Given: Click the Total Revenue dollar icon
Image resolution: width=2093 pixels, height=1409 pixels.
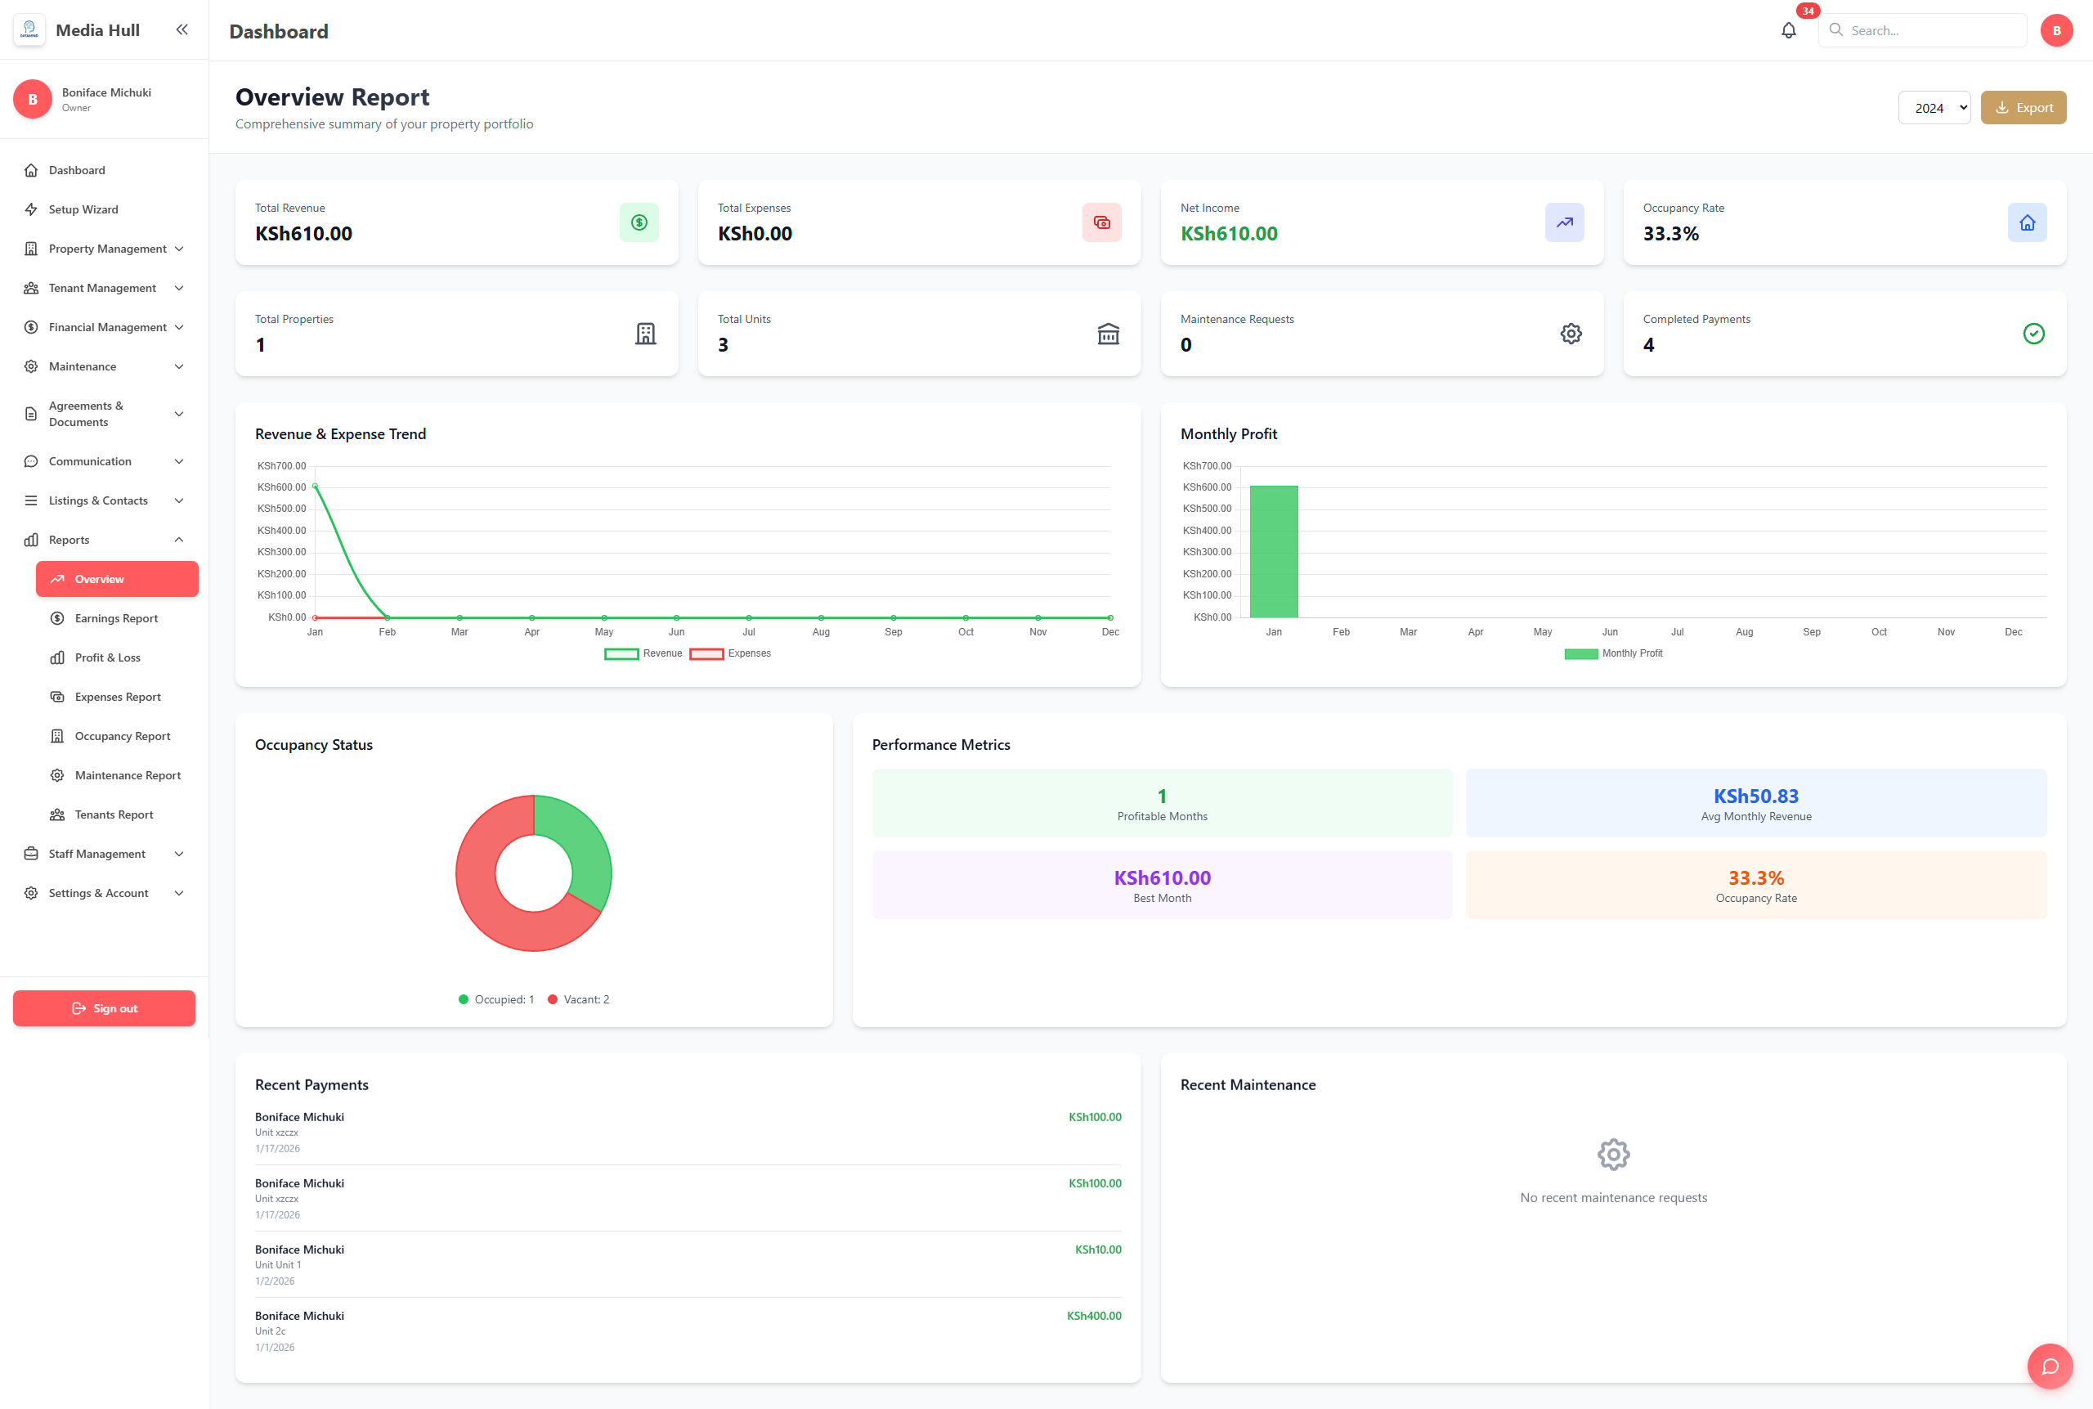Looking at the screenshot, I should click(639, 222).
